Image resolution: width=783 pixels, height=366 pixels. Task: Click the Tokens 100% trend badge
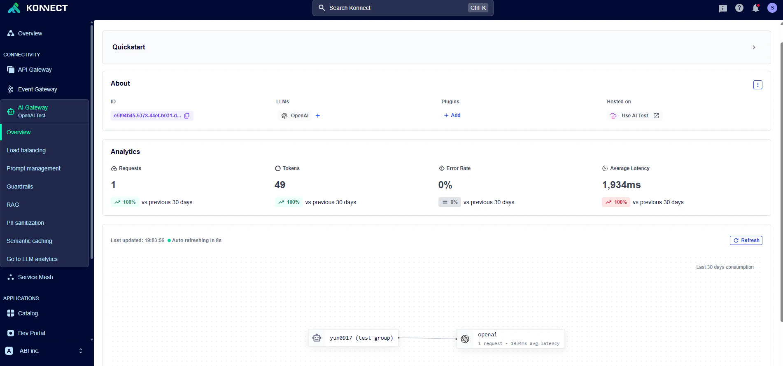(x=289, y=202)
